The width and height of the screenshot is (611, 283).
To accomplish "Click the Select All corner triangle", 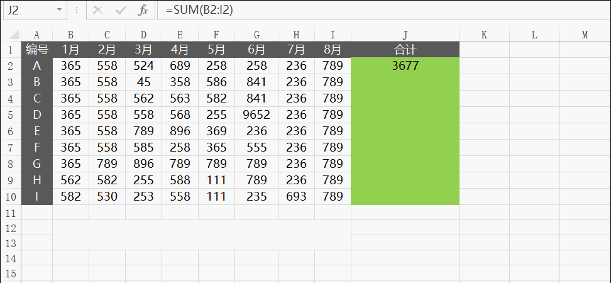I will (x=14, y=35).
